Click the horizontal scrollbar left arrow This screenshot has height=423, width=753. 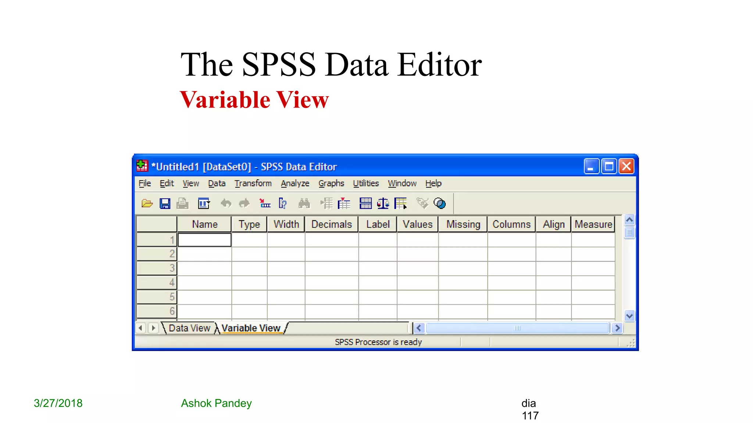point(418,328)
